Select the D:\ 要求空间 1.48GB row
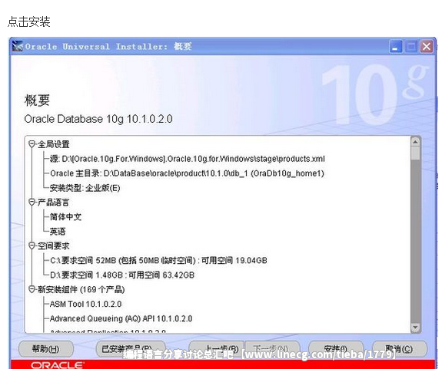442x369 pixels. click(122, 275)
